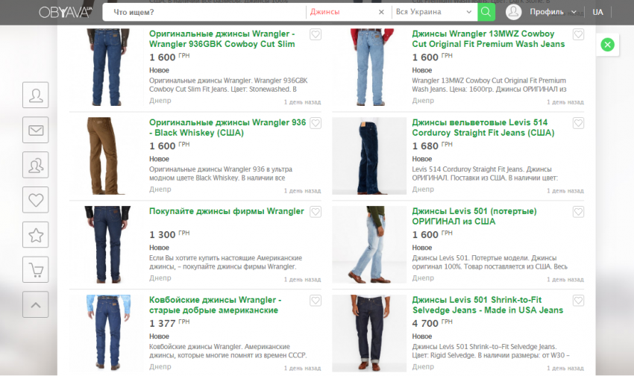
Task: Click the star icon in sidebar
Action: pyautogui.click(x=36, y=234)
